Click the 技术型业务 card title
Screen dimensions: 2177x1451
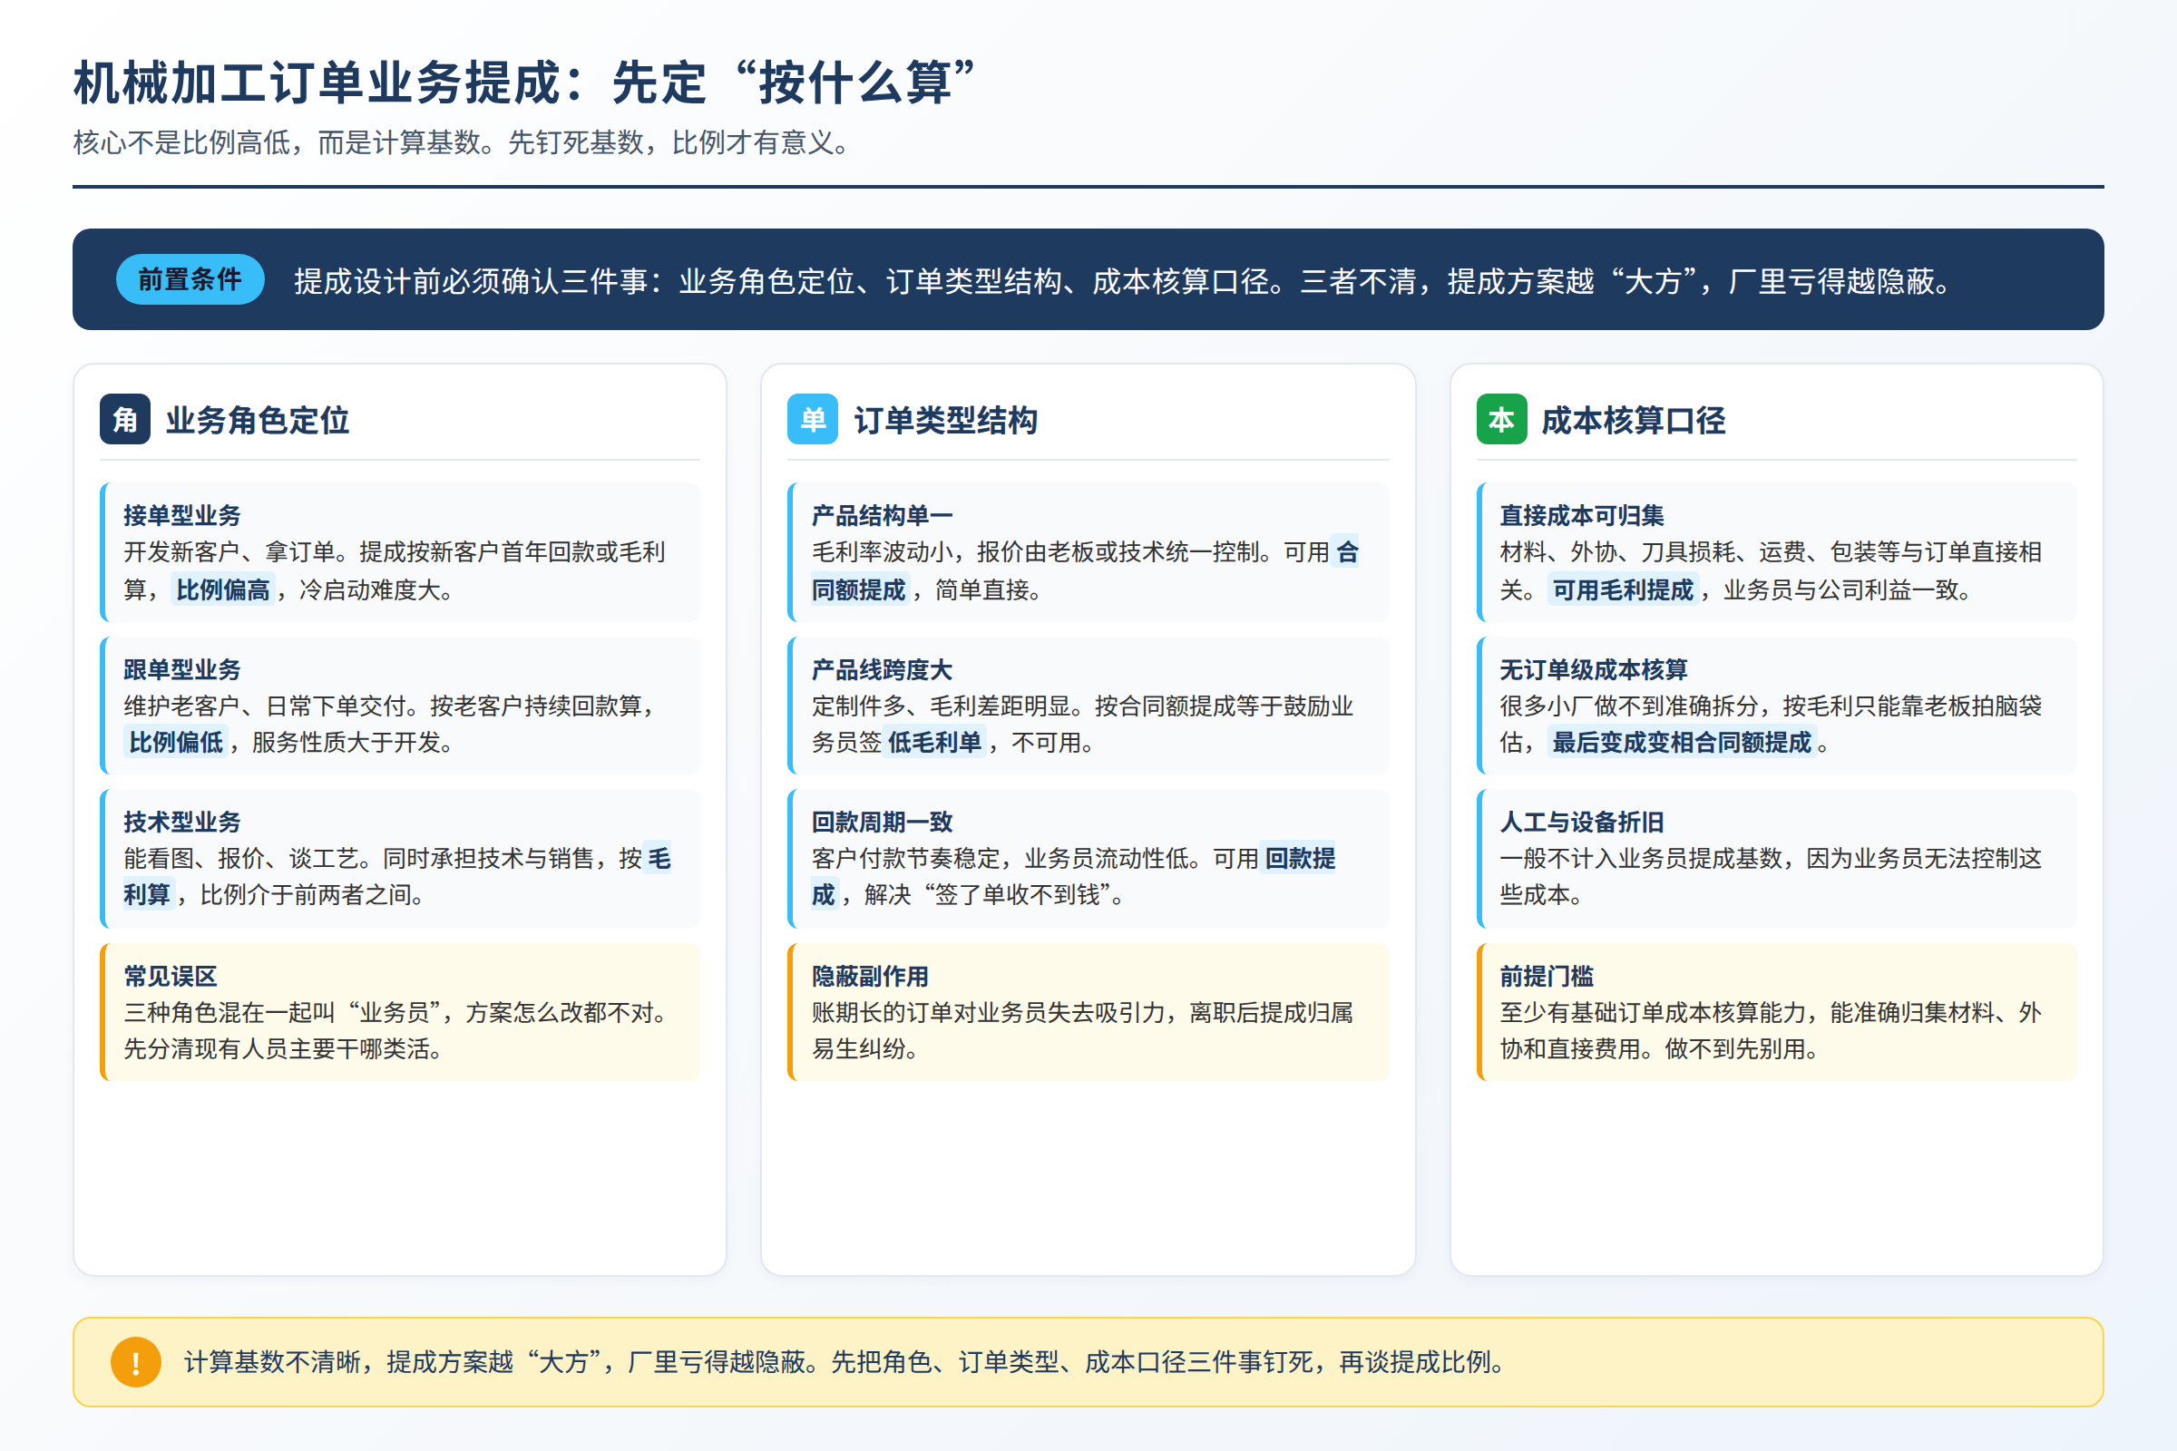[x=182, y=822]
